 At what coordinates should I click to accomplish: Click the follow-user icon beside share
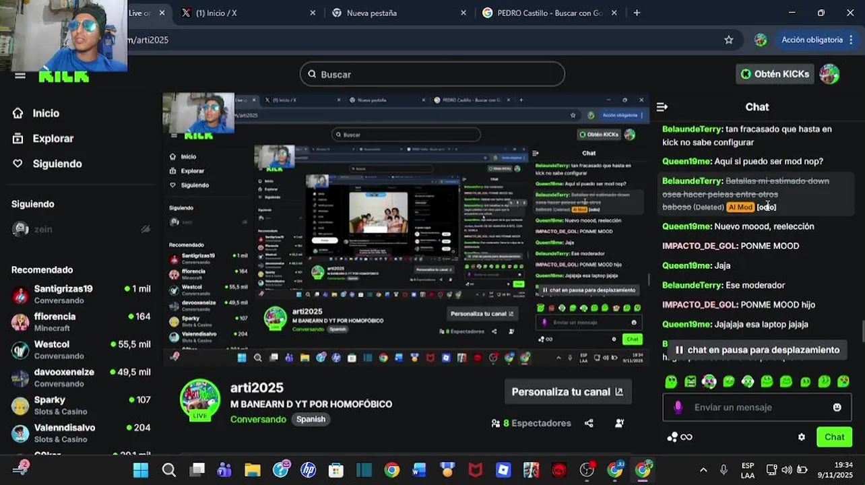click(619, 423)
